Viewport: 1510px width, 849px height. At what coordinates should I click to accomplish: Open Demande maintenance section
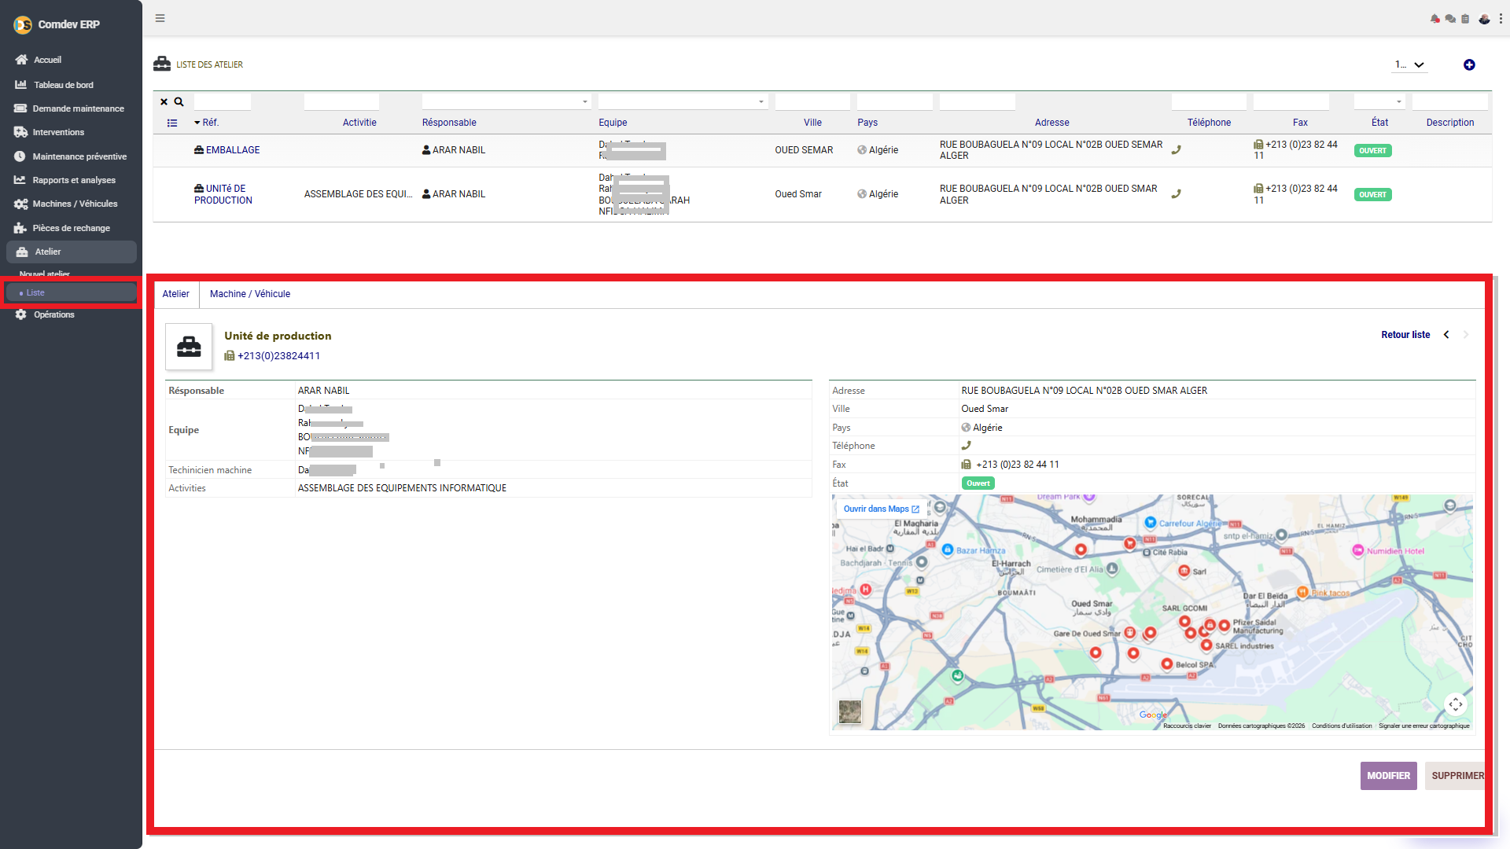78,108
